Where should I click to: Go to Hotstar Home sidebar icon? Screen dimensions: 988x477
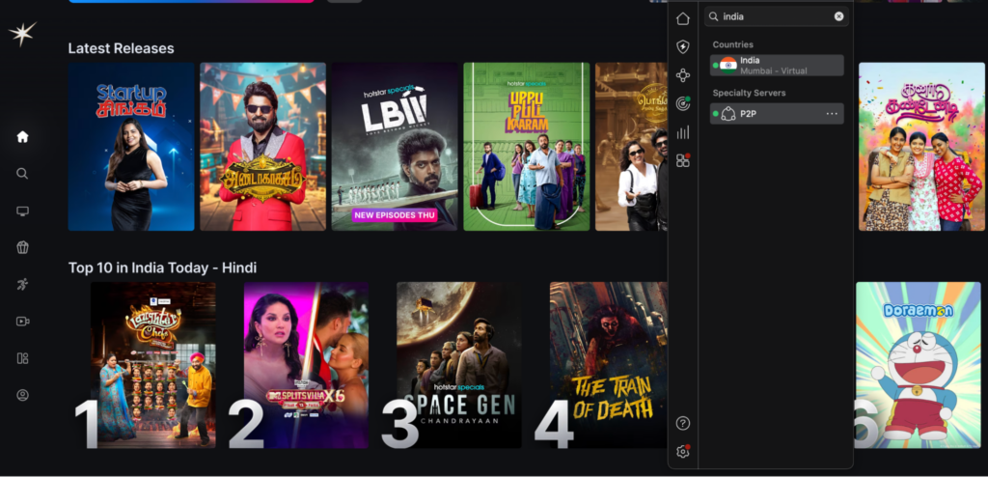click(23, 136)
